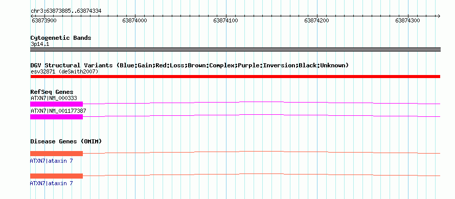Screen dimensions: 455x199
Task: Click the 63874100 ruler position label
Action: tap(225, 20)
